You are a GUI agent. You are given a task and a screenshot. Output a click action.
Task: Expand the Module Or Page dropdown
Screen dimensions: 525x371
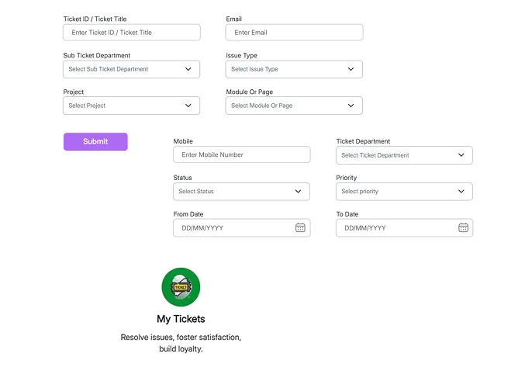click(294, 106)
